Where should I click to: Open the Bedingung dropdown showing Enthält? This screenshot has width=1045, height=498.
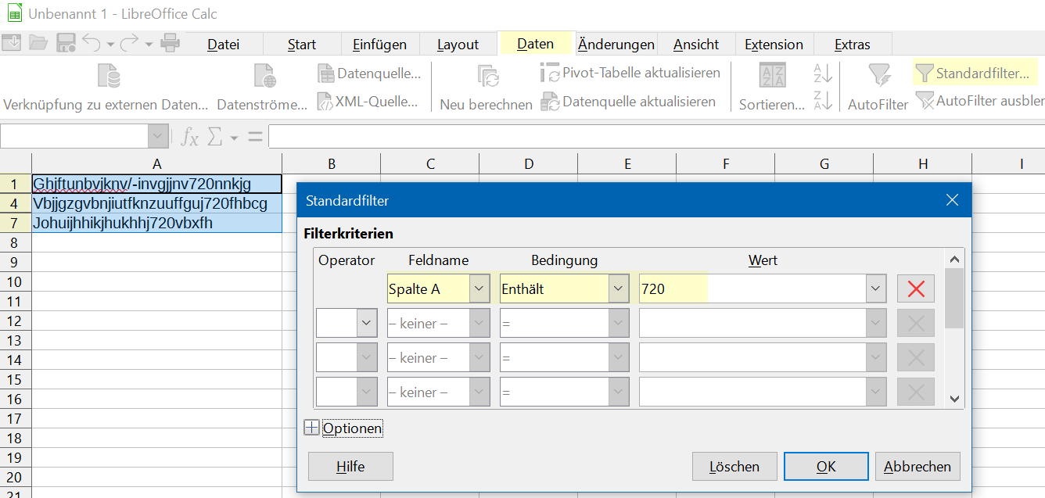[619, 288]
